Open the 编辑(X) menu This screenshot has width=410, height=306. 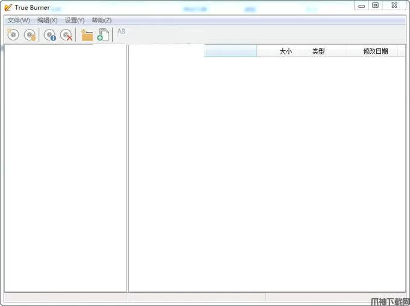[47, 21]
